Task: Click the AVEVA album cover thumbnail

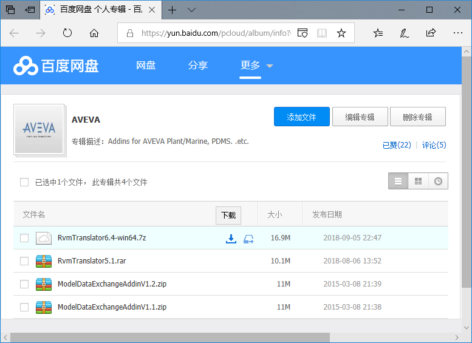Action: pyautogui.click(x=39, y=130)
